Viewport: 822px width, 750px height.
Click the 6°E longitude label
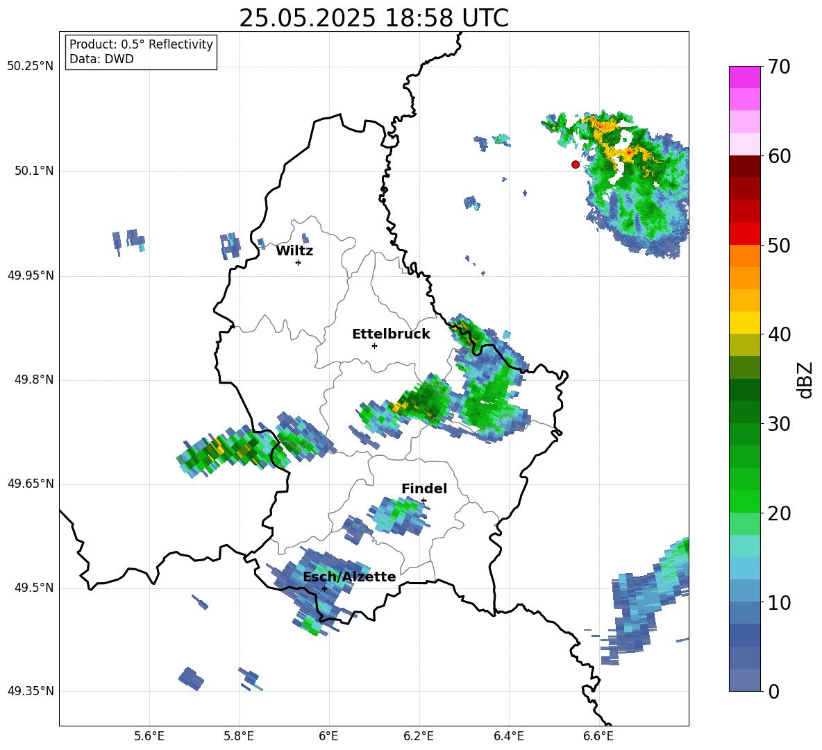[328, 736]
